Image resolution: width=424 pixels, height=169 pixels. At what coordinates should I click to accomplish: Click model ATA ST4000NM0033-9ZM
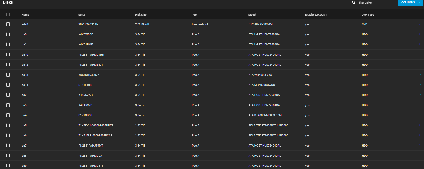(x=265, y=115)
